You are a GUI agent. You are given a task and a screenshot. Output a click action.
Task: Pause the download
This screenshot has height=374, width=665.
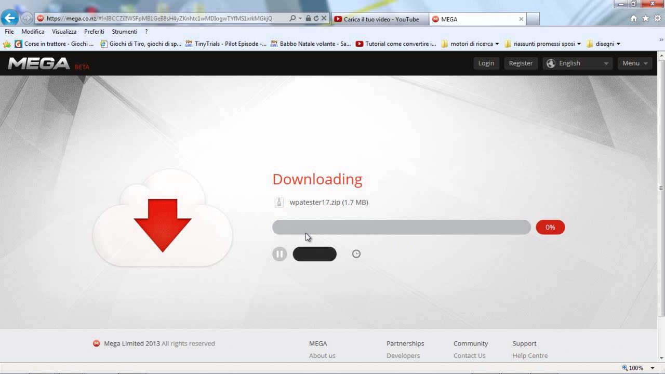point(280,254)
